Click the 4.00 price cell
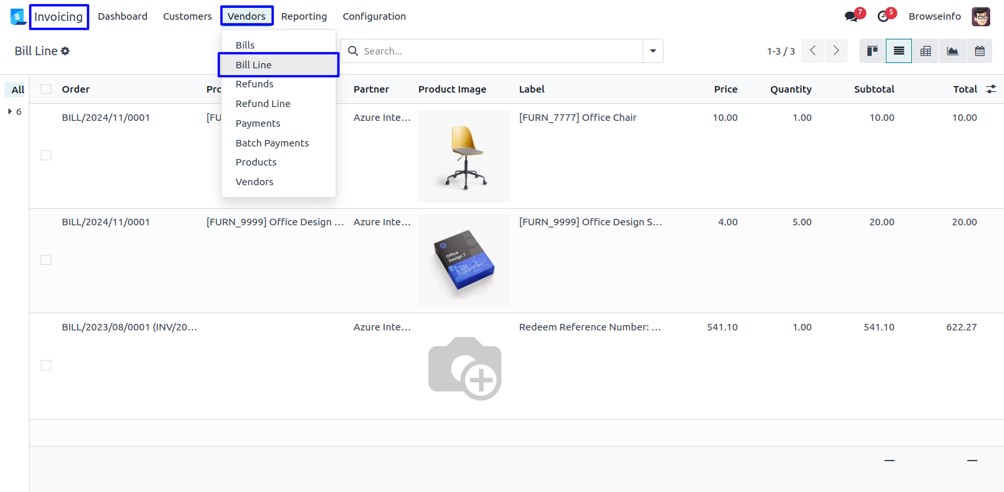Viewport: 1004px width, 492px height. pyautogui.click(x=727, y=222)
